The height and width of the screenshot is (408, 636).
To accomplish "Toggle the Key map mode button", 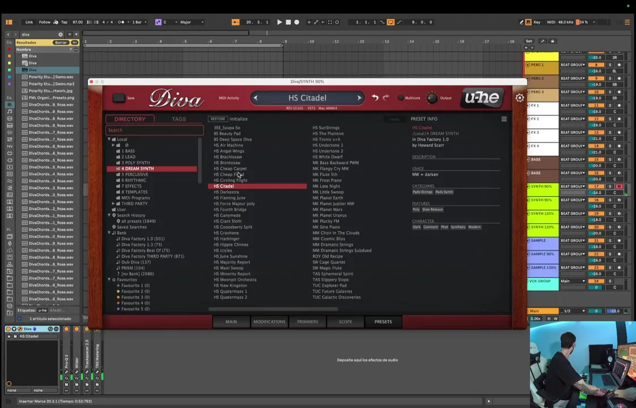I will pos(537,22).
